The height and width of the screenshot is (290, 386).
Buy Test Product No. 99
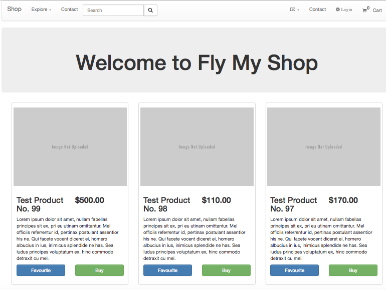[x=99, y=270]
